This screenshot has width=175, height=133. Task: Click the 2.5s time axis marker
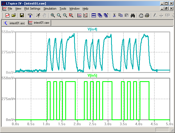point(93,124)
